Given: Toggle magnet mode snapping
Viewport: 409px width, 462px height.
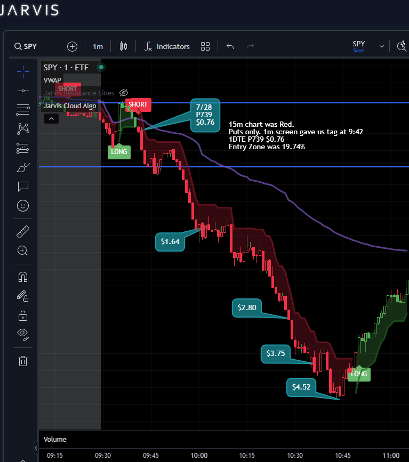Looking at the screenshot, I should tap(23, 277).
